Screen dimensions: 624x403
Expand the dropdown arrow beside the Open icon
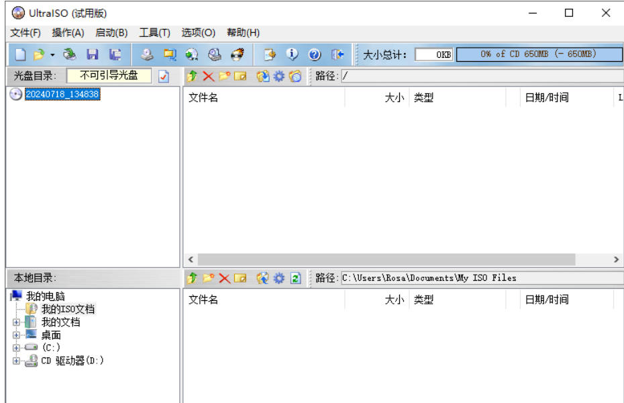(x=52, y=54)
